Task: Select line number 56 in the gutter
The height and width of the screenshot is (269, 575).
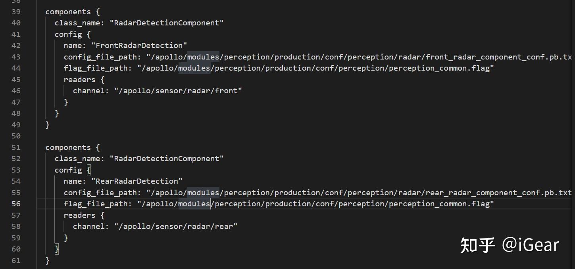Action: [x=16, y=204]
